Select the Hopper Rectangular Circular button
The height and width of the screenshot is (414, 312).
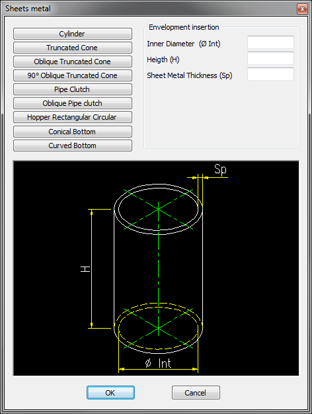[x=73, y=117]
